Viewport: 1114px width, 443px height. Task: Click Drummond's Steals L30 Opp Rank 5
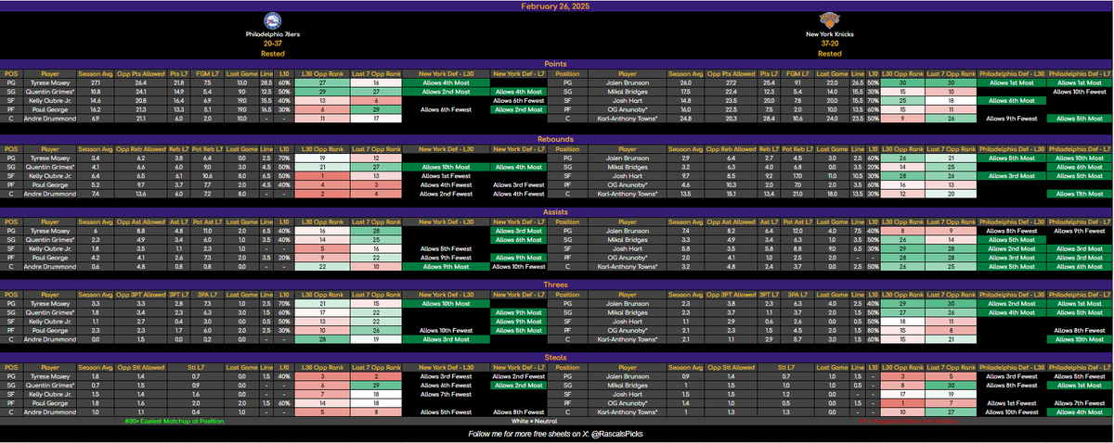click(x=321, y=412)
